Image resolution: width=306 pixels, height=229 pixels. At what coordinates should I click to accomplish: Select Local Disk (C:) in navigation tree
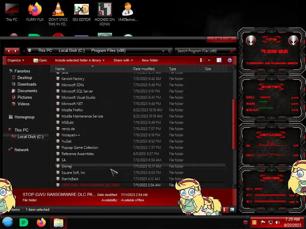(x=30, y=137)
